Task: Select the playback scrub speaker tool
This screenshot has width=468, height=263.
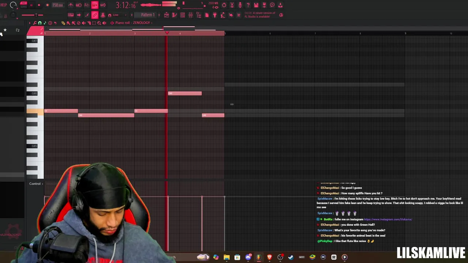Action: pos(104,23)
